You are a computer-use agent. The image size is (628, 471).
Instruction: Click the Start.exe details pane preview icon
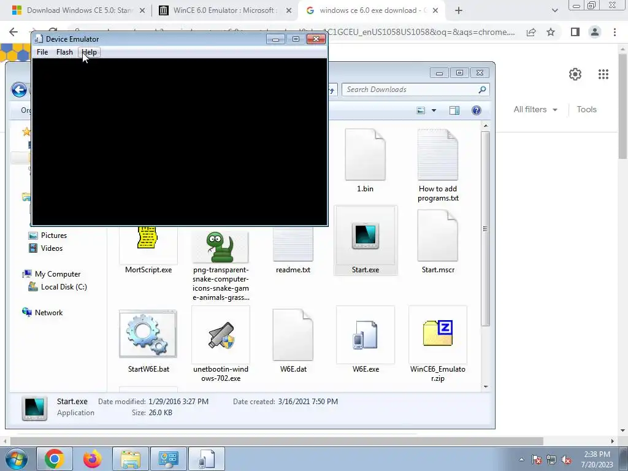[x=34, y=408]
